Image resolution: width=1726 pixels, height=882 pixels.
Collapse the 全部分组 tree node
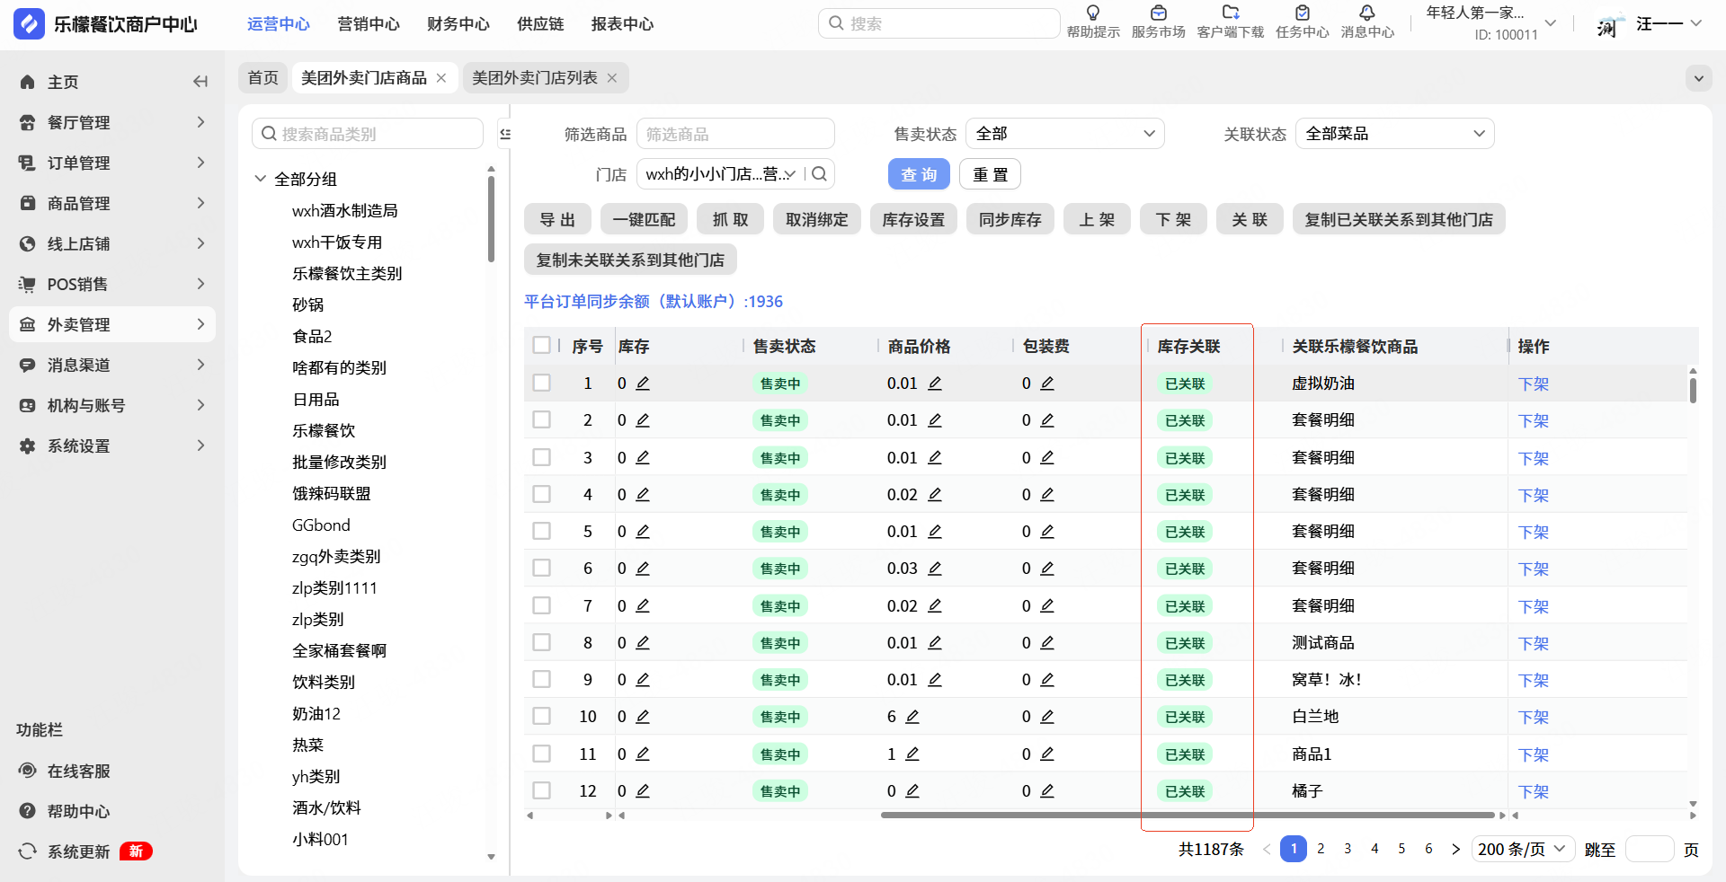pyautogui.click(x=261, y=179)
